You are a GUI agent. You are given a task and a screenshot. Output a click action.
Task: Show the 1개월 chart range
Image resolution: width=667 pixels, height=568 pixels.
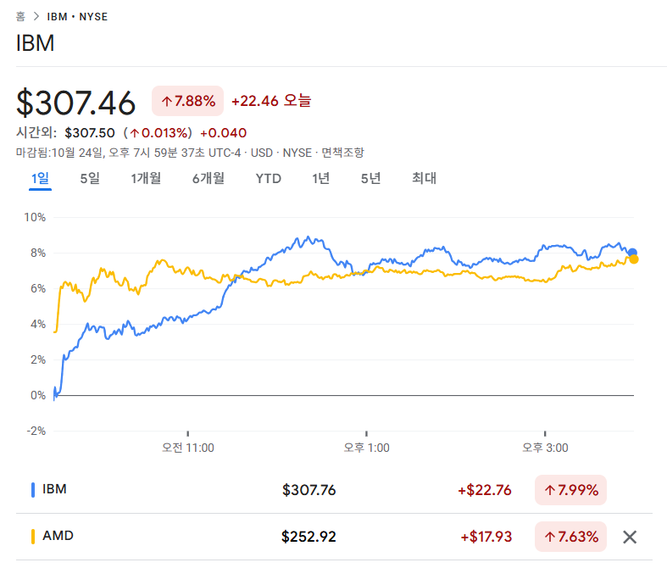tap(146, 178)
